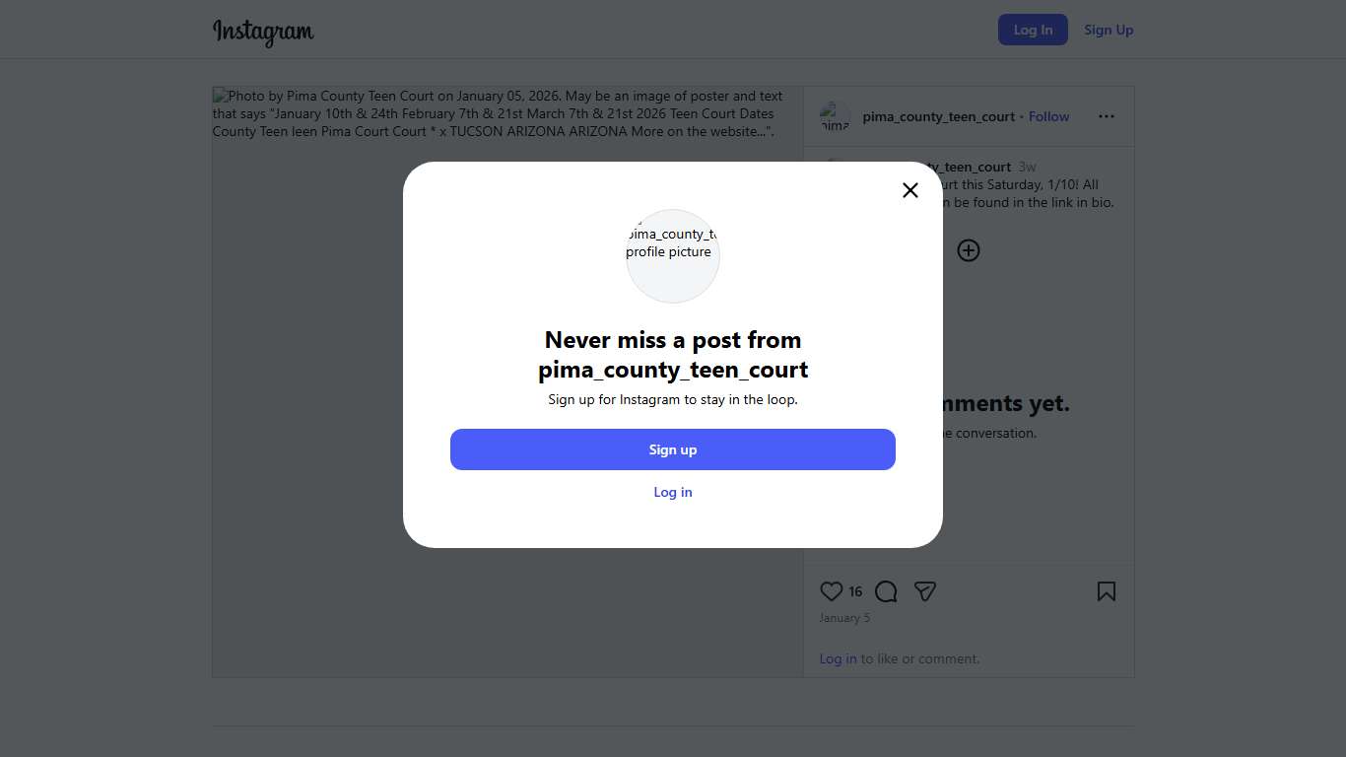Image resolution: width=1346 pixels, height=757 pixels.
Task: Close the sign-up popup dialog
Action: pyautogui.click(x=910, y=190)
